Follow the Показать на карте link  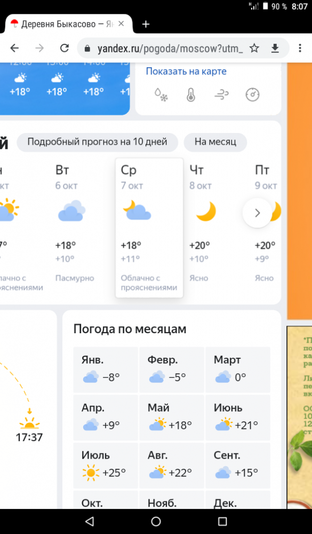[186, 71]
